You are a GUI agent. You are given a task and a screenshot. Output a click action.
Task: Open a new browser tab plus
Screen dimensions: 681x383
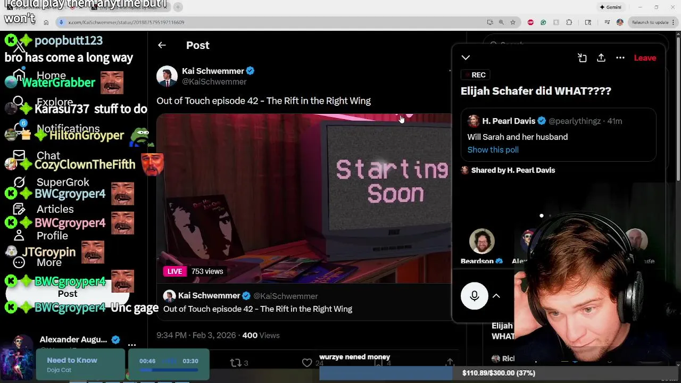(178, 7)
